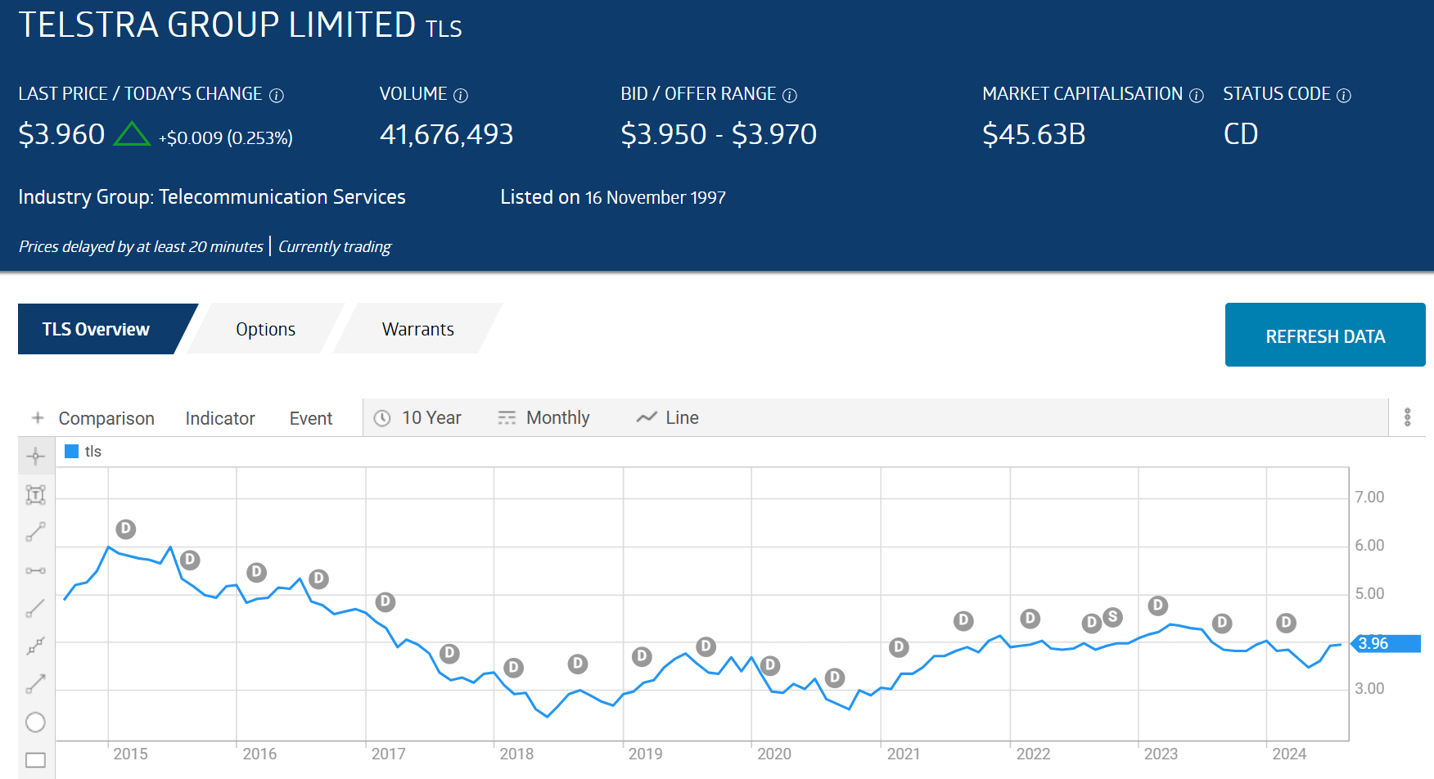Open the Line chart type dropdown
Viewport: 1434px width, 779px height.
click(668, 418)
